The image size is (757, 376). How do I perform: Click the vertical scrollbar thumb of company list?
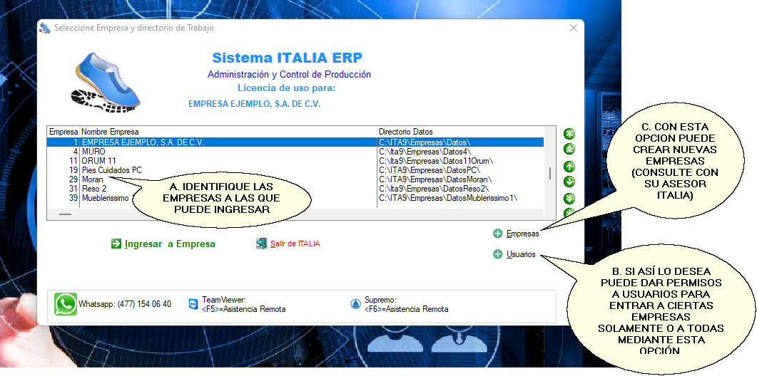click(x=550, y=174)
